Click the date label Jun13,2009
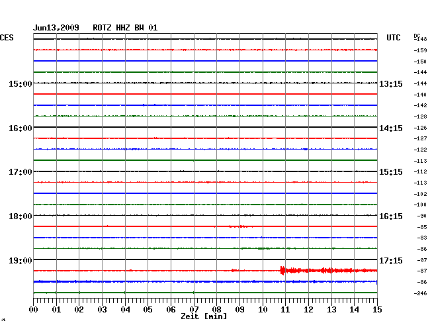Image resolution: width=430 pixels, height=327 pixels. [x=56, y=28]
